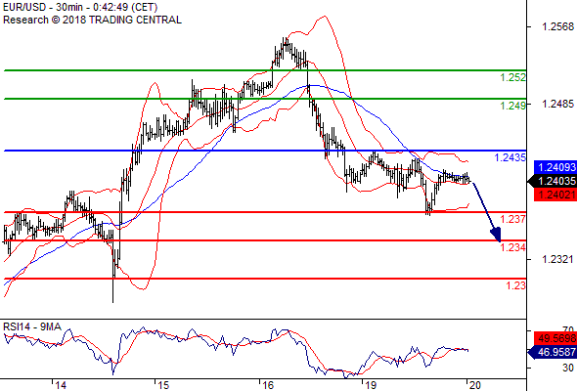Click the red price tag 1.24021
The width and height of the screenshot is (577, 391).
click(555, 195)
